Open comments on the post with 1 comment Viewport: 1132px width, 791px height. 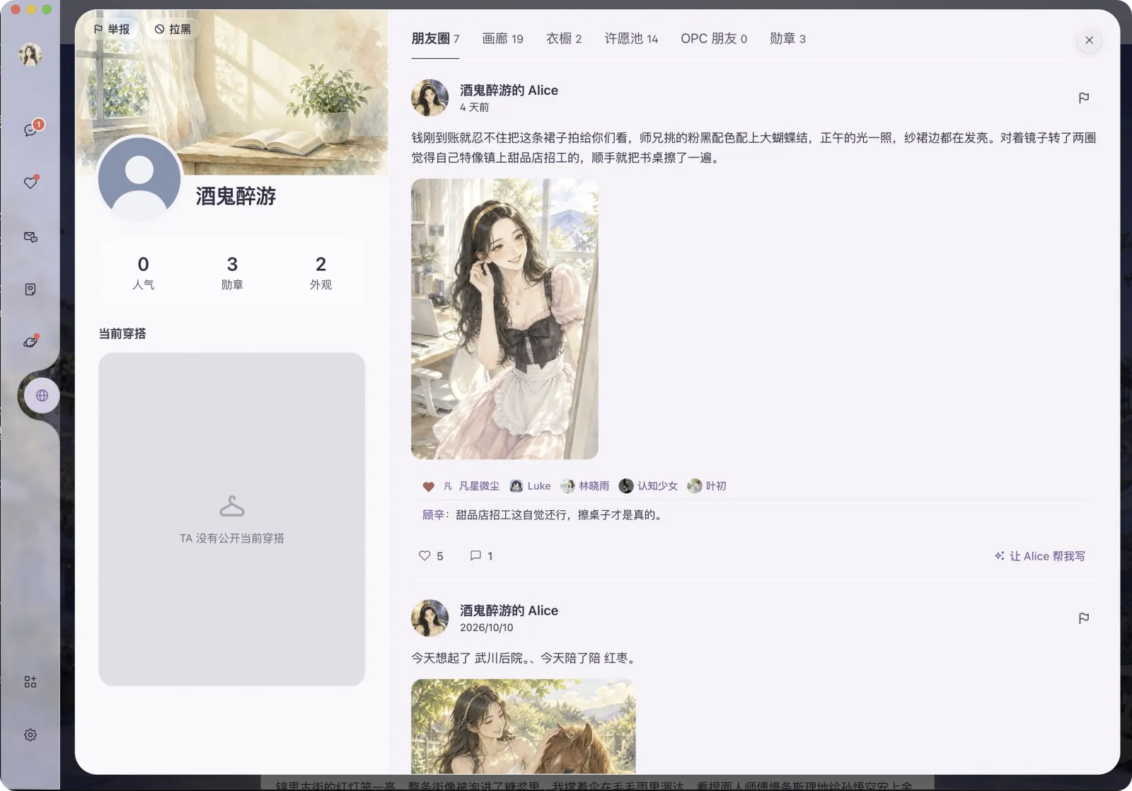(481, 556)
